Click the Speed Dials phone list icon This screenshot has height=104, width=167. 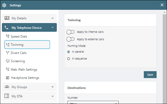click(x=7, y=36)
